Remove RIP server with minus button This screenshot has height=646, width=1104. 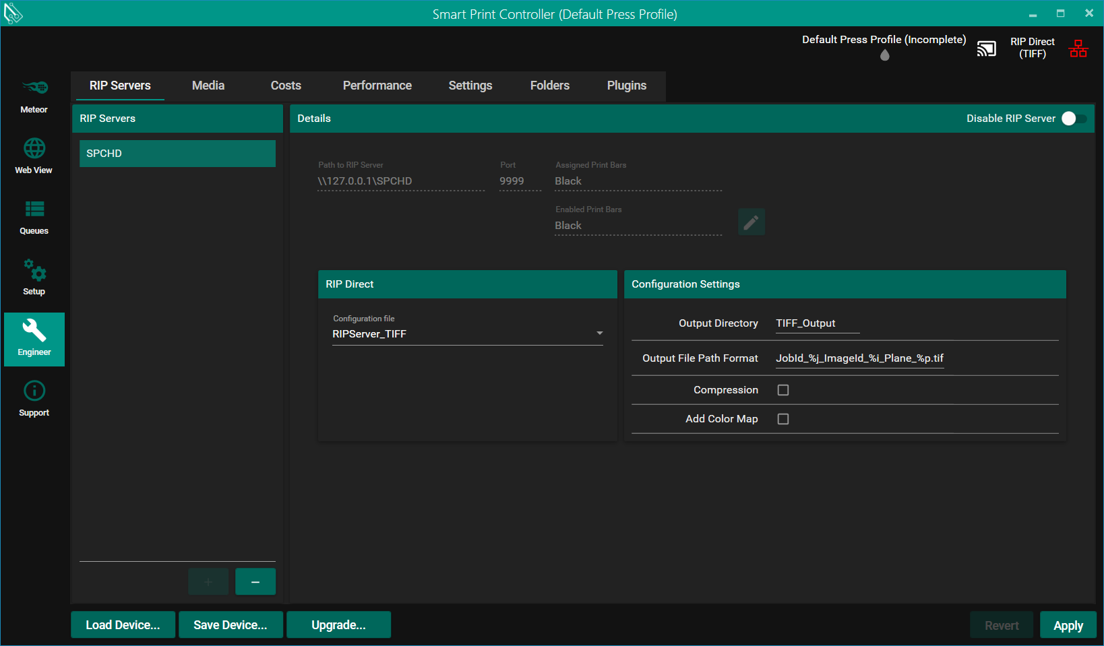click(x=255, y=582)
